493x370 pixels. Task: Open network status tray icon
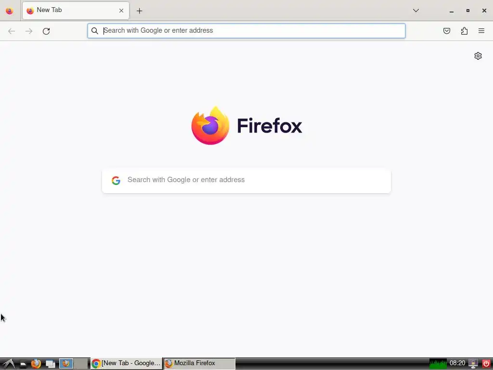pos(473,364)
